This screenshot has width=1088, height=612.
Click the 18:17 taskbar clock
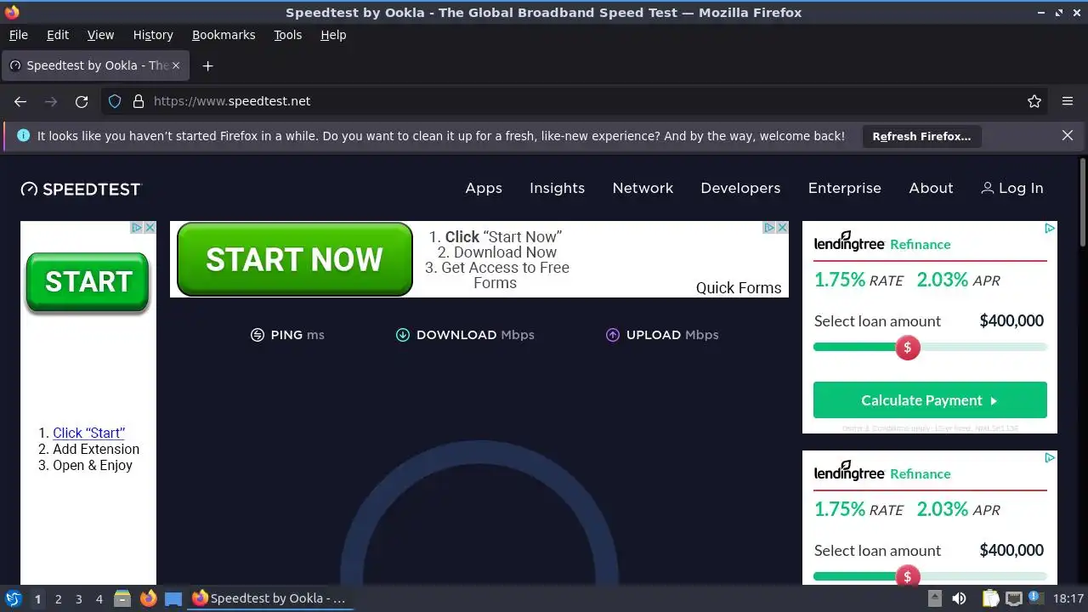coord(1068,598)
